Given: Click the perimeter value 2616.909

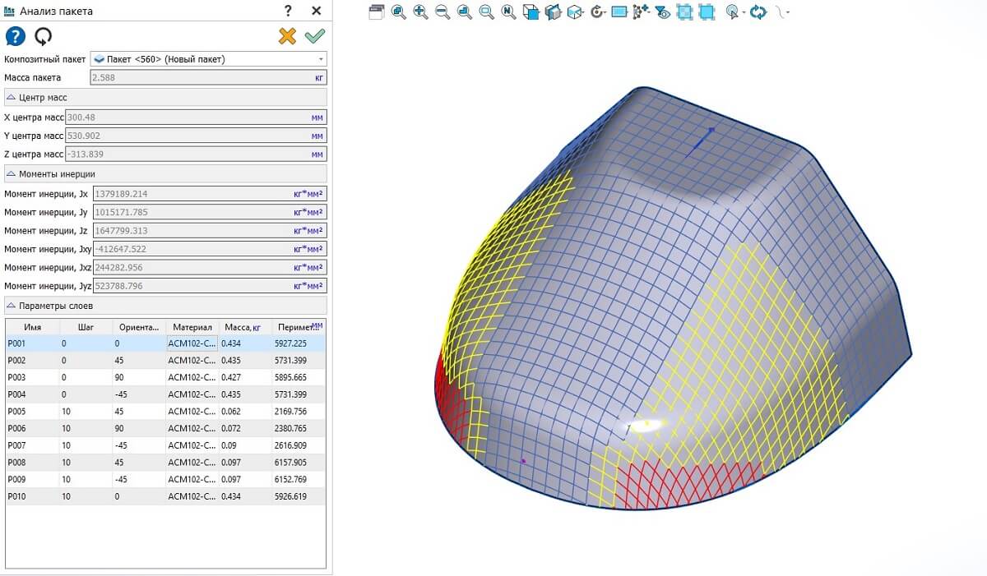Looking at the screenshot, I should (x=290, y=445).
